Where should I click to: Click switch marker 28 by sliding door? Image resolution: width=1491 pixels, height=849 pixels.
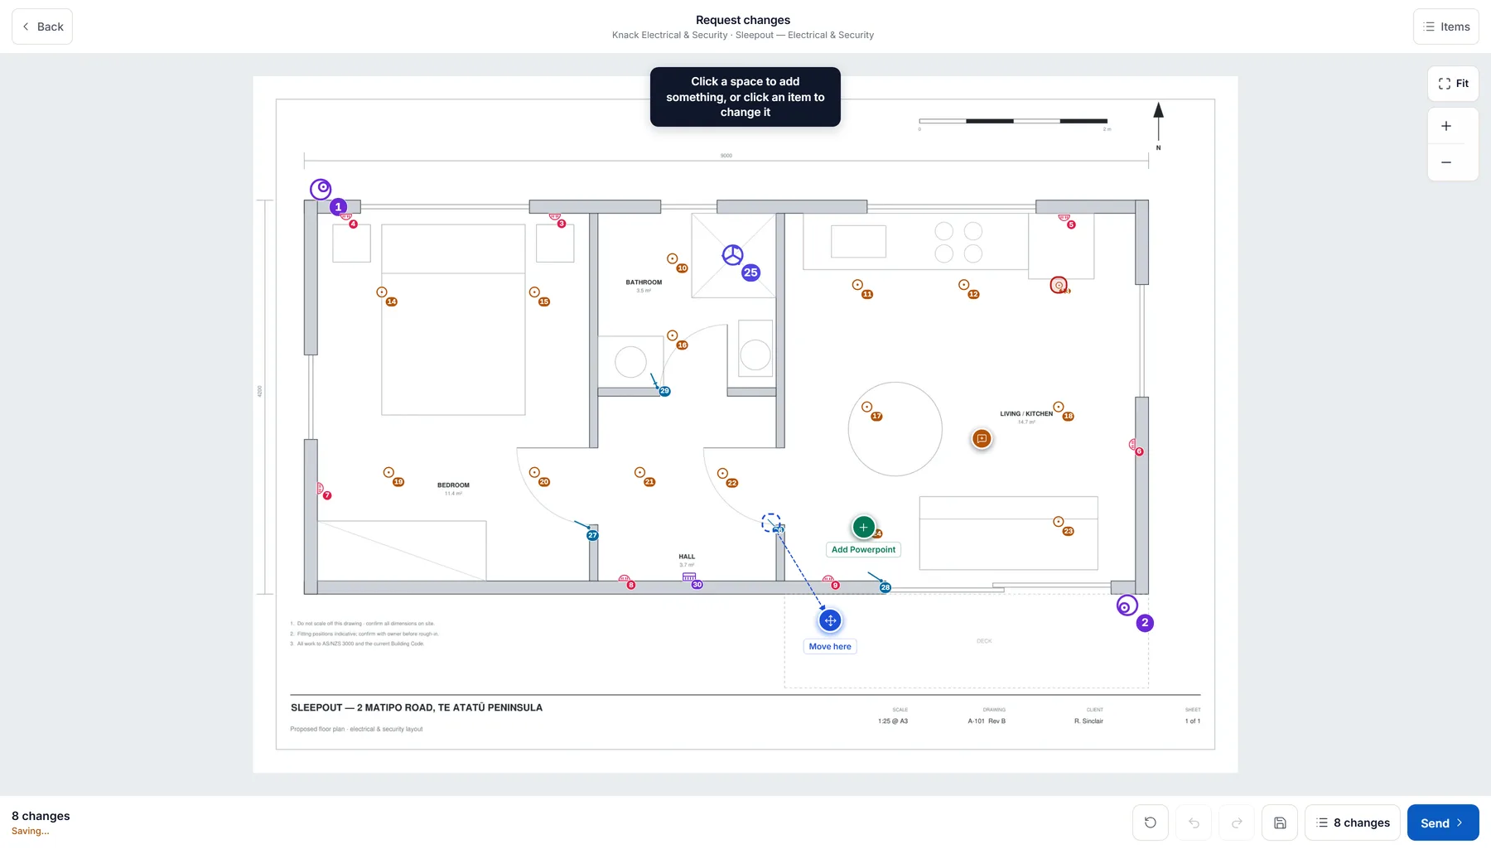885,587
